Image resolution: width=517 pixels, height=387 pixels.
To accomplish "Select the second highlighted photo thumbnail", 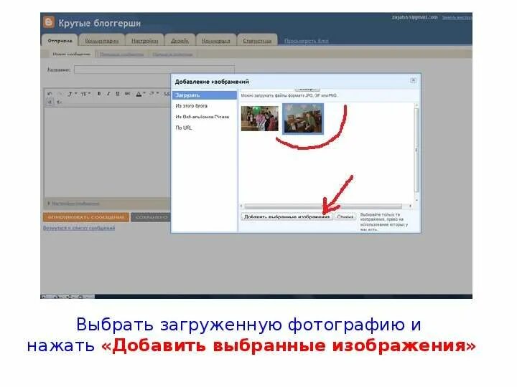I will pos(303,118).
